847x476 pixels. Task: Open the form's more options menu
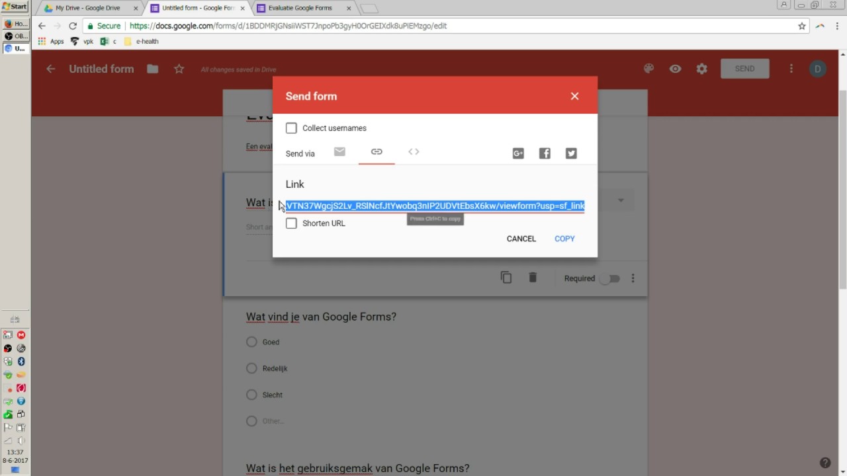(791, 69)
